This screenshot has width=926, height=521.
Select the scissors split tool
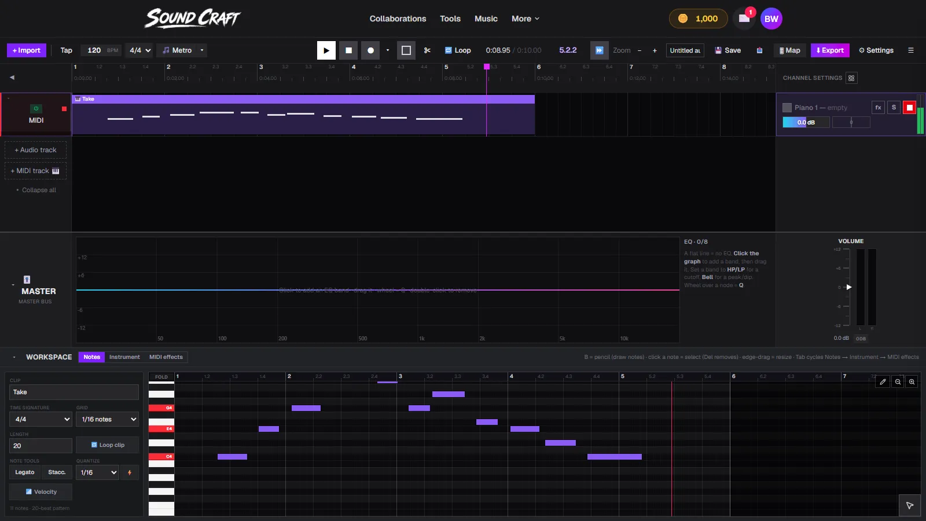[427, 50]
